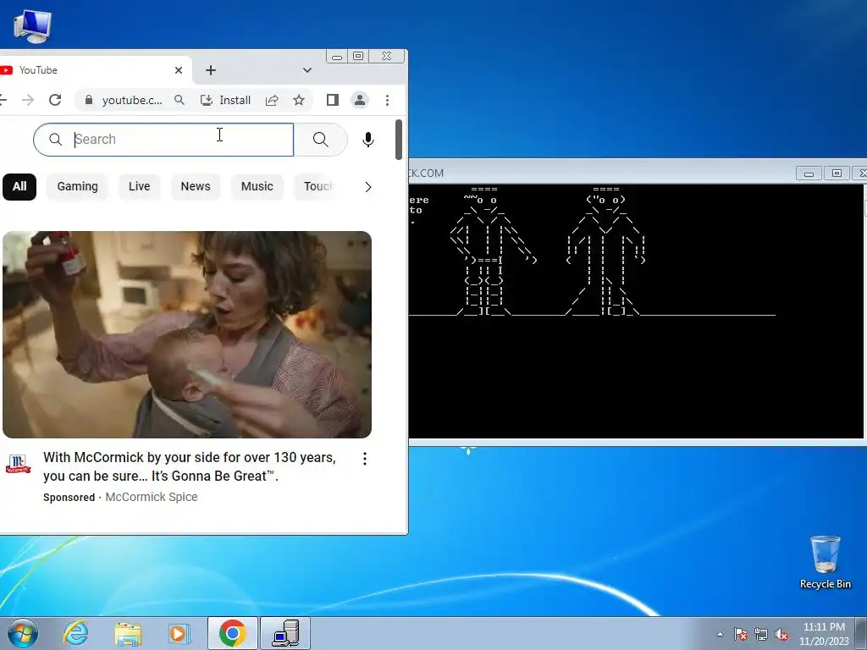This screenshot has height=650, width=867.
Task: Reload the YouTube page
Action: (x=55, y=100)
